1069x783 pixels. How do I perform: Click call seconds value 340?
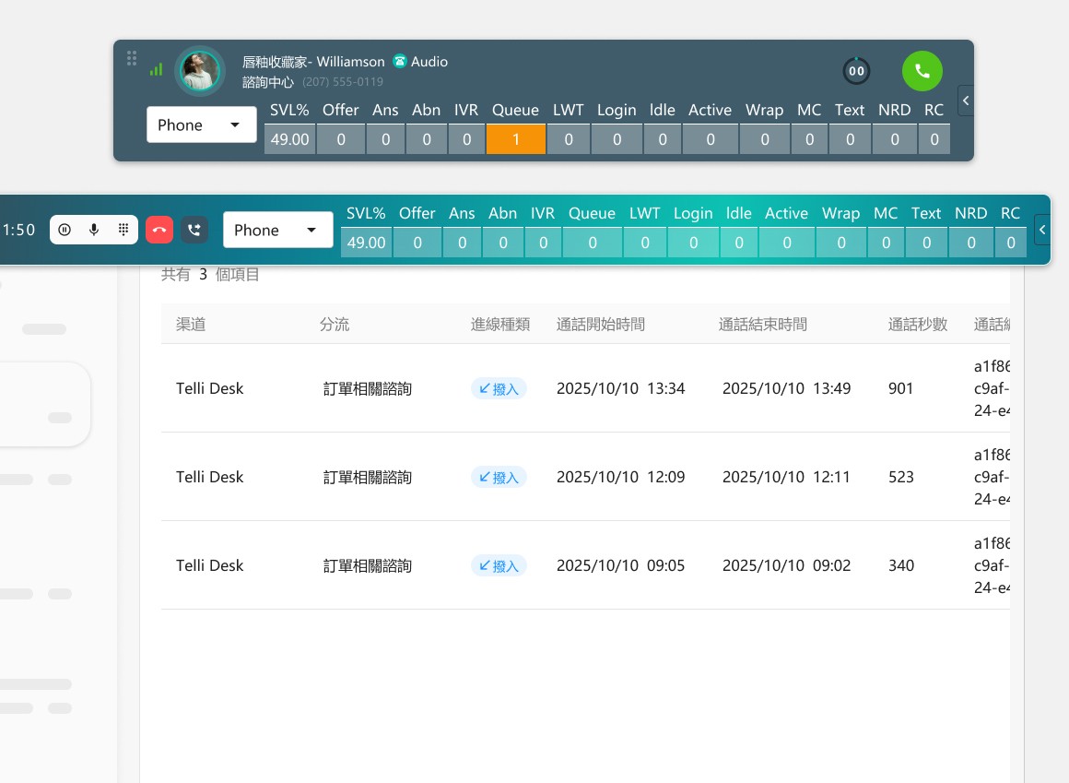(x=900, y=565)
